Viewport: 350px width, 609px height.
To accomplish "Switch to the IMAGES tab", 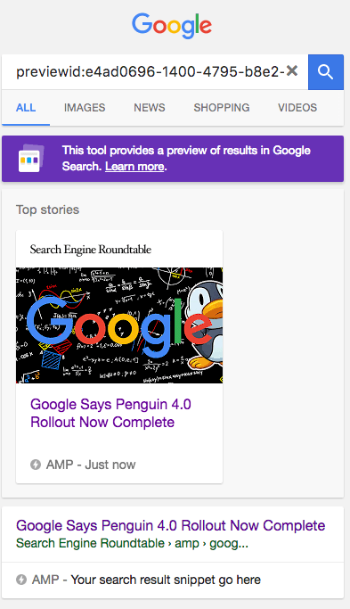I will 85,108.
